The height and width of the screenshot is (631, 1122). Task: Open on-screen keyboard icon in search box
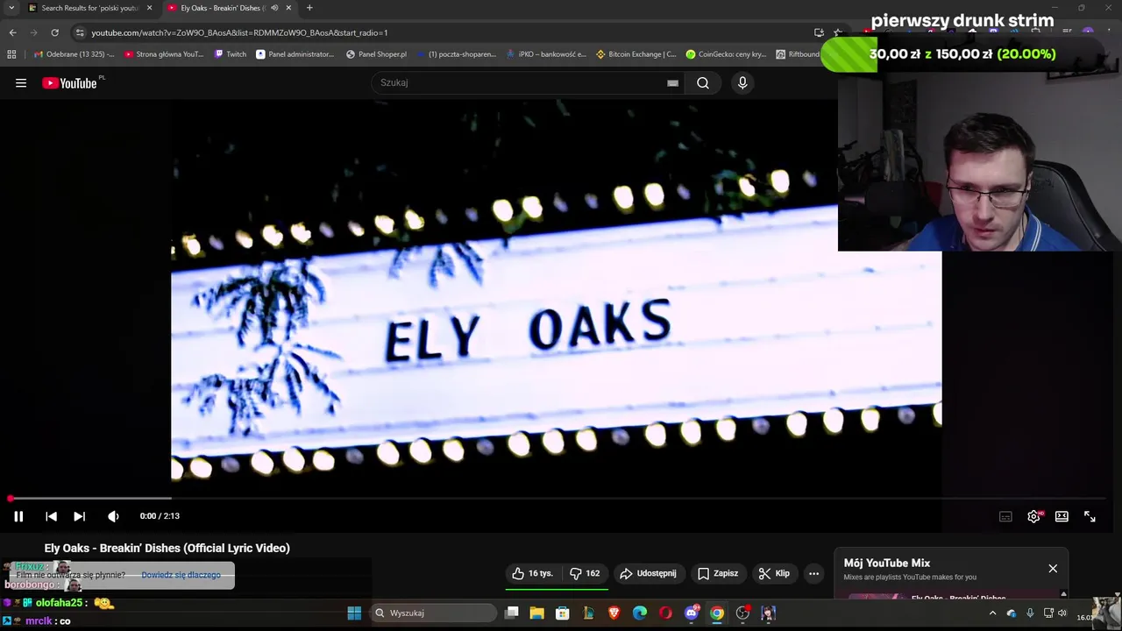(672, 83)
